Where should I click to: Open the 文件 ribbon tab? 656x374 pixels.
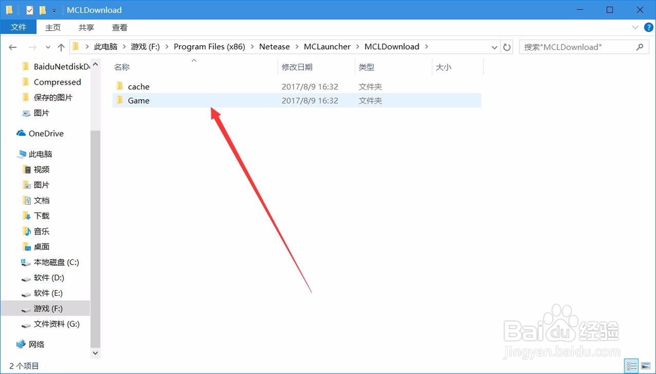point(18,27)
